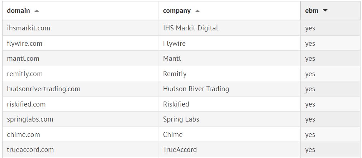The width and height of the screenshot is (362, 158).
Task: Click the company column sort arrow
Action: (x=197, y=11)
